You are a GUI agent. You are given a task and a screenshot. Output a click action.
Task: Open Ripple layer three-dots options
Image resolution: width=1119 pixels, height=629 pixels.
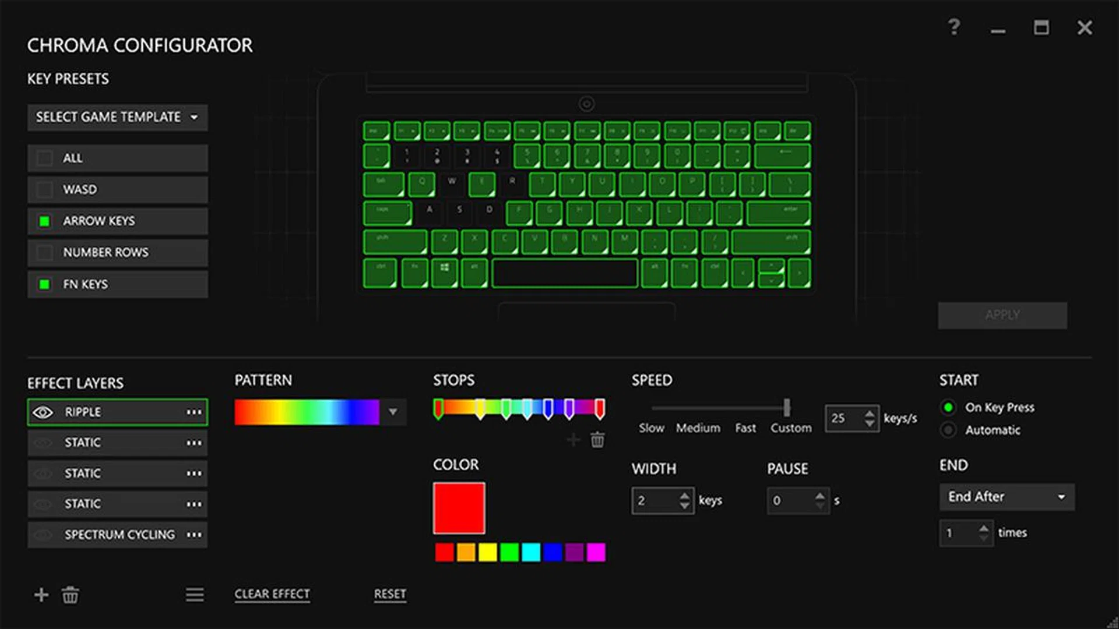point(194,412)
